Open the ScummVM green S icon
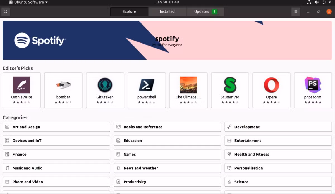Image resolution: width=335 pixels, height=194 pixels. pyautogui.click(x=230, y=85)
